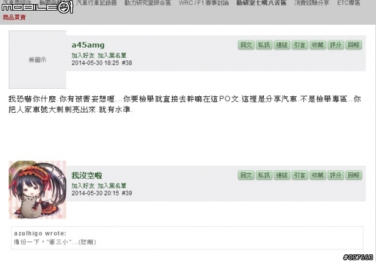Add 我沒空啦 to blacklist (加入黑名單)
The height and width of the screenshot is (262, 376).
coord(112,186)
